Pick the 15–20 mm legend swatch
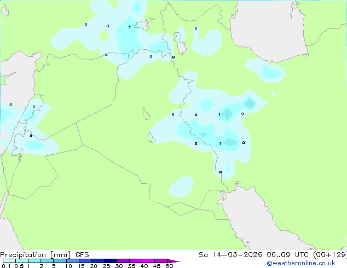 85,261
